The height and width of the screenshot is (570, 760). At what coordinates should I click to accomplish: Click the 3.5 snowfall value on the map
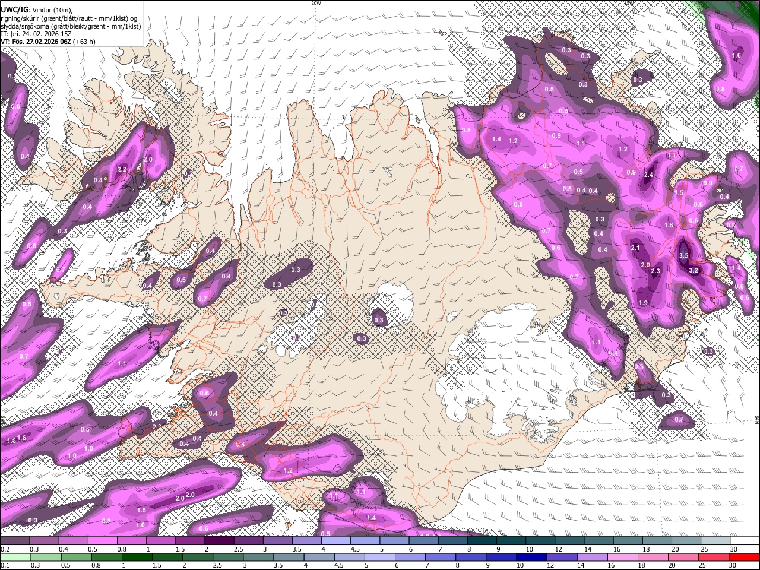click(x=683, y=255)
